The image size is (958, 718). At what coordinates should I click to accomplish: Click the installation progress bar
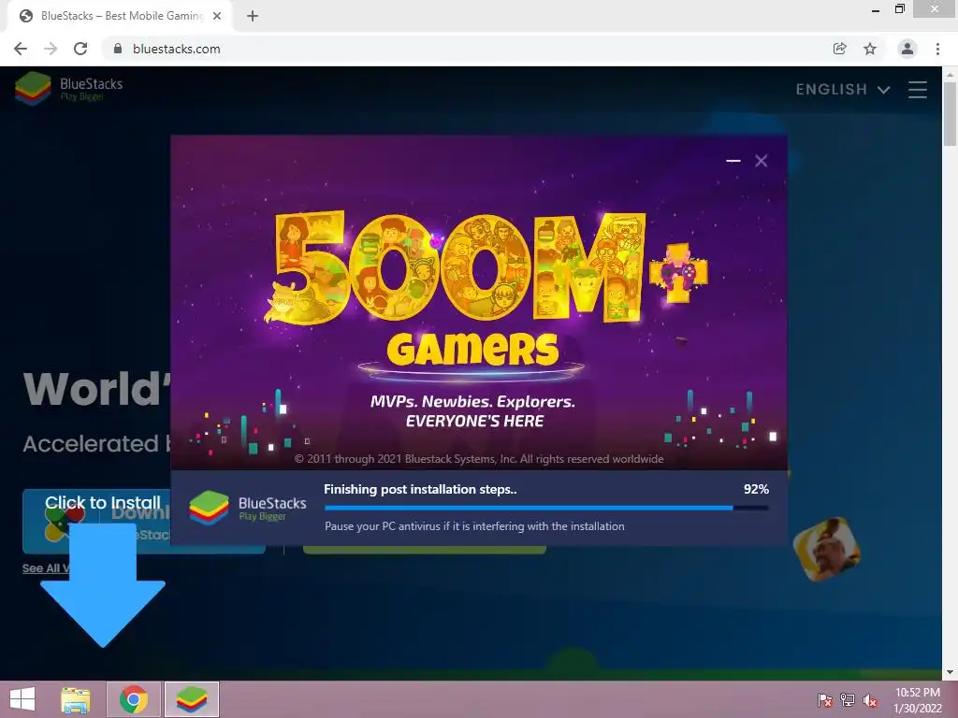point(546,508)
